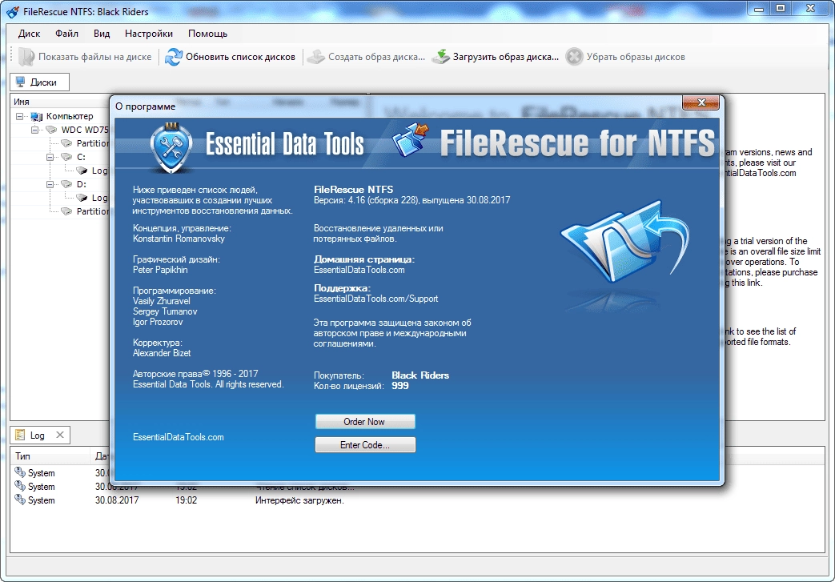835x582 pixels.
Task: Open the Диск menu
Action: [x=29, y=34]
